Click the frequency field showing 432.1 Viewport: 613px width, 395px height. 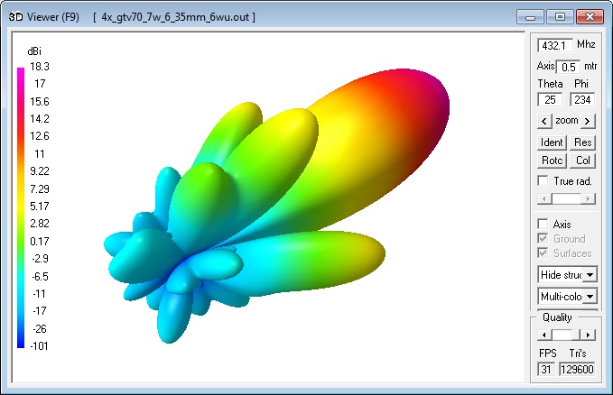pos(554,46)
